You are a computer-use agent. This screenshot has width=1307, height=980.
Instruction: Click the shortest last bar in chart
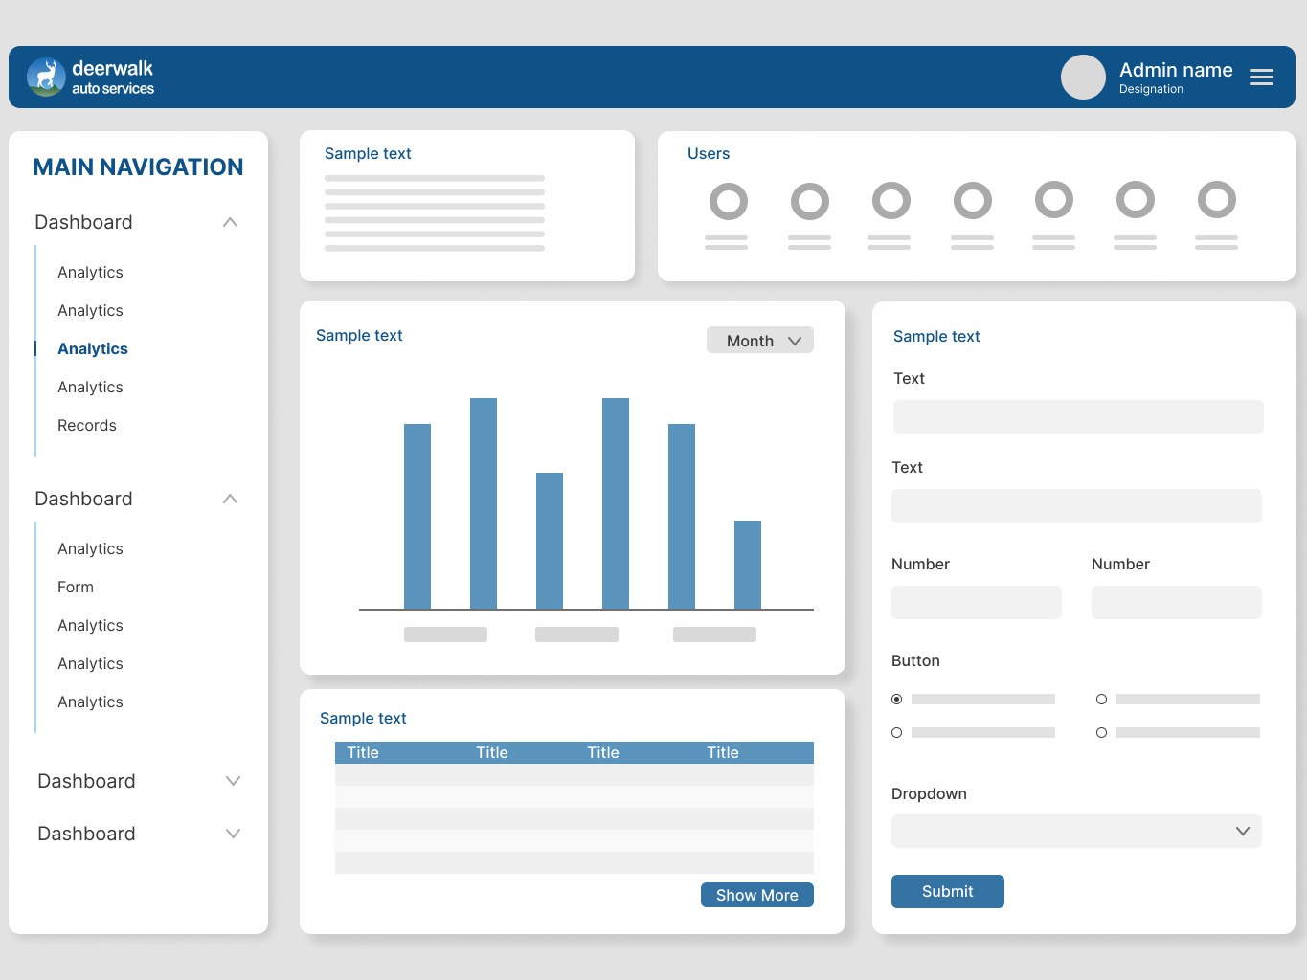[748, 565]
